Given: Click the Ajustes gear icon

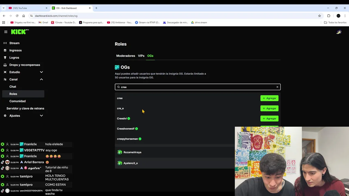Looking at the screenshot, I should click(5, 116).
